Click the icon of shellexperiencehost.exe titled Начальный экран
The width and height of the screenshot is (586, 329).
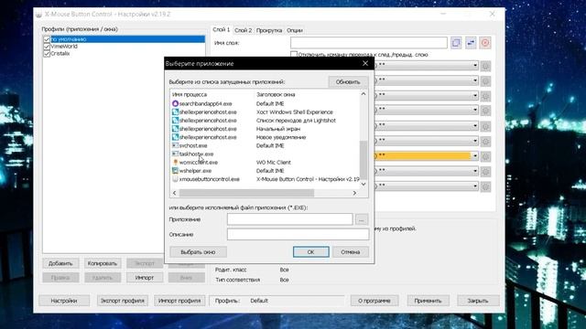click(175, 129)
